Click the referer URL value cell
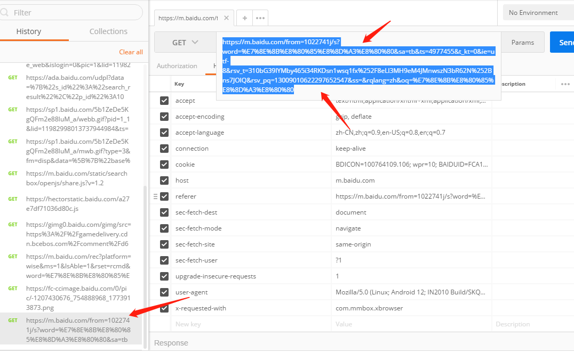 click(x=411, y=196)
